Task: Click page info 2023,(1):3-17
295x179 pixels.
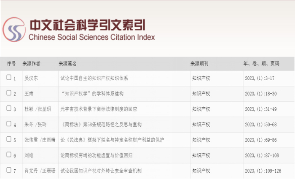Action: click(x=260, y=78)
